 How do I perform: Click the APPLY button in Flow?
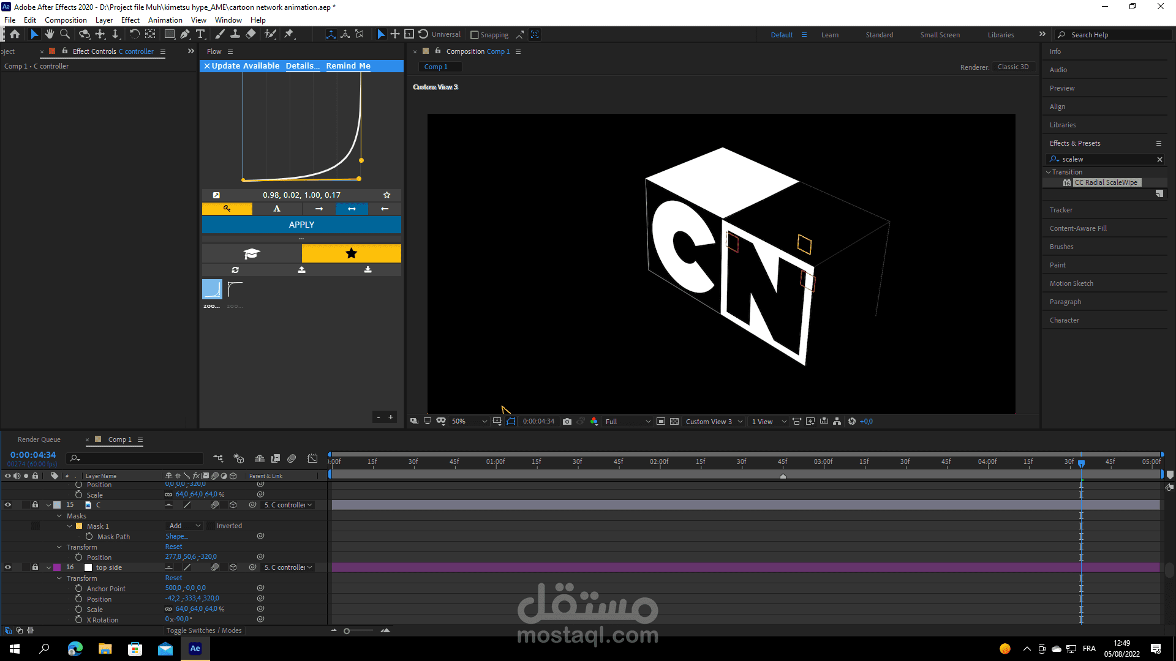(x=301, y=225)
